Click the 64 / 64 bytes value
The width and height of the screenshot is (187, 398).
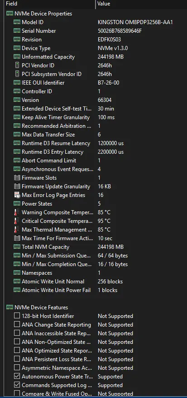click(x=113, y=255)
